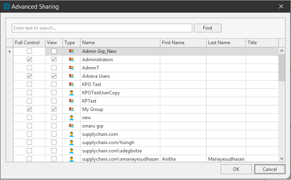291x180 pixels.
Task: Select the Administrators name cell
Action: coord(120,59)
